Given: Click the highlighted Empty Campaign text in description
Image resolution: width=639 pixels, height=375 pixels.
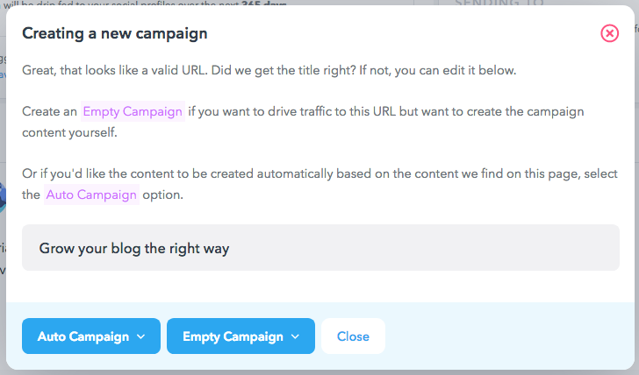Looking at the screenshot, I should tap(133, 111).
